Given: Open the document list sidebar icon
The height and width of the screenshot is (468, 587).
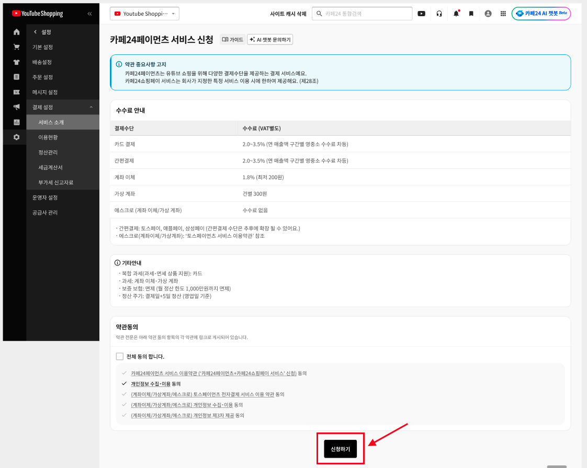Looking at the screenshot, I should tap(16, 77).
